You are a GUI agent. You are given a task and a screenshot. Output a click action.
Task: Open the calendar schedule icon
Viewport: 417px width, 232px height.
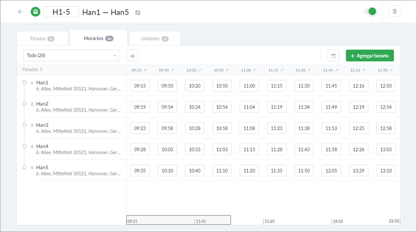[x=333, y=56]
